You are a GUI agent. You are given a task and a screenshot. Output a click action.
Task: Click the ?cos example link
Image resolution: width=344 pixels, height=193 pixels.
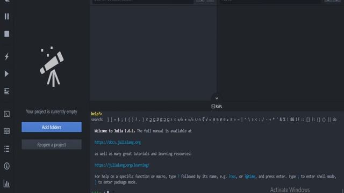click(232, 176)
